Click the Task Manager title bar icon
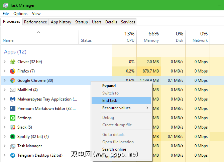The height and width of the screenshot is (162, 224). point(6,5)
